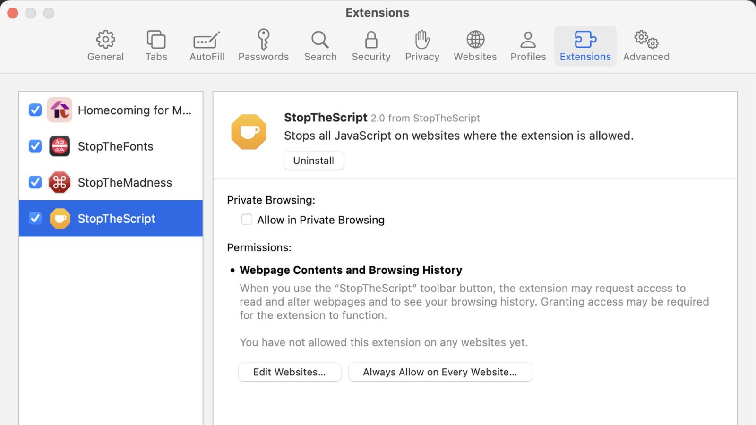Select StopTheMadness row name

(125, 183)
